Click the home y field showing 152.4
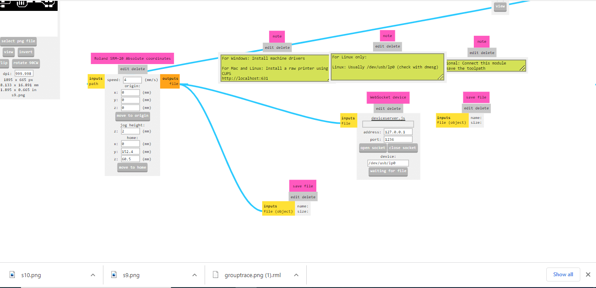 [x=130, y=152]
